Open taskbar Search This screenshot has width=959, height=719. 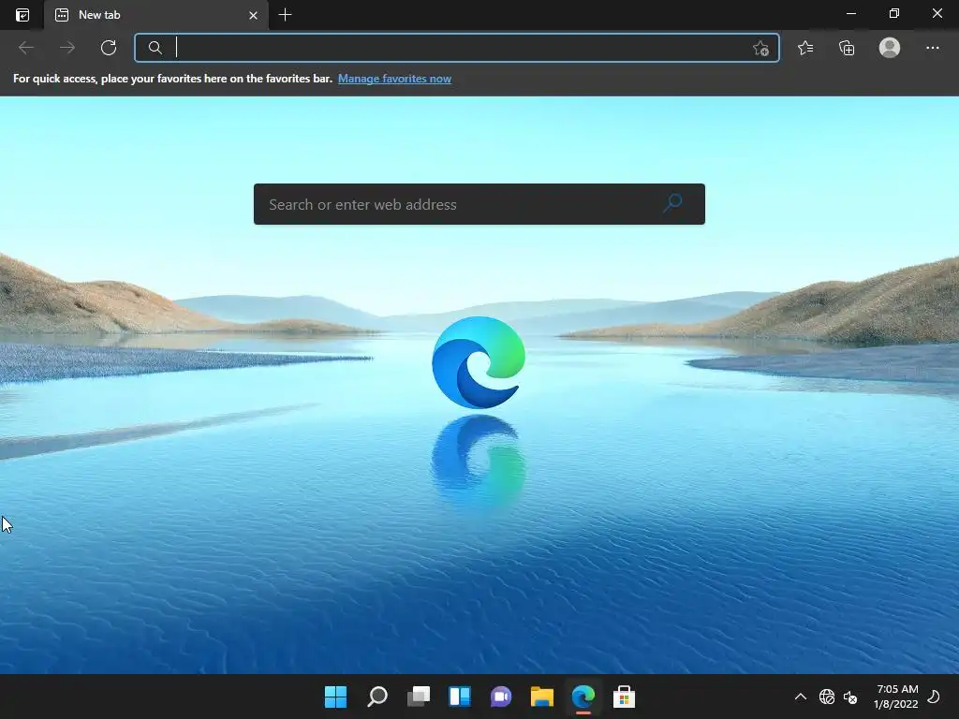point(377,697)
